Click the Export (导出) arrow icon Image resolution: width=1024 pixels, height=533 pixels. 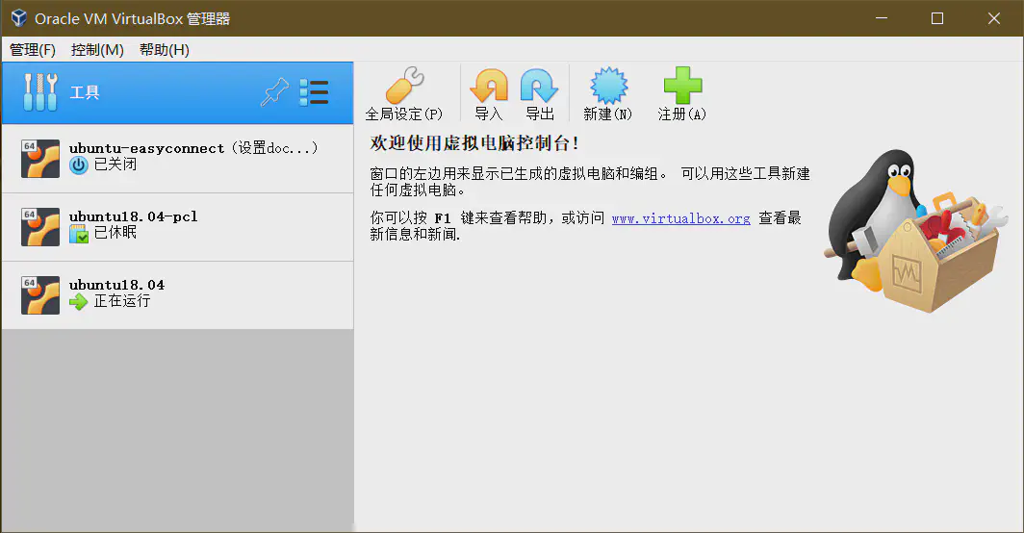coord(540,87)
